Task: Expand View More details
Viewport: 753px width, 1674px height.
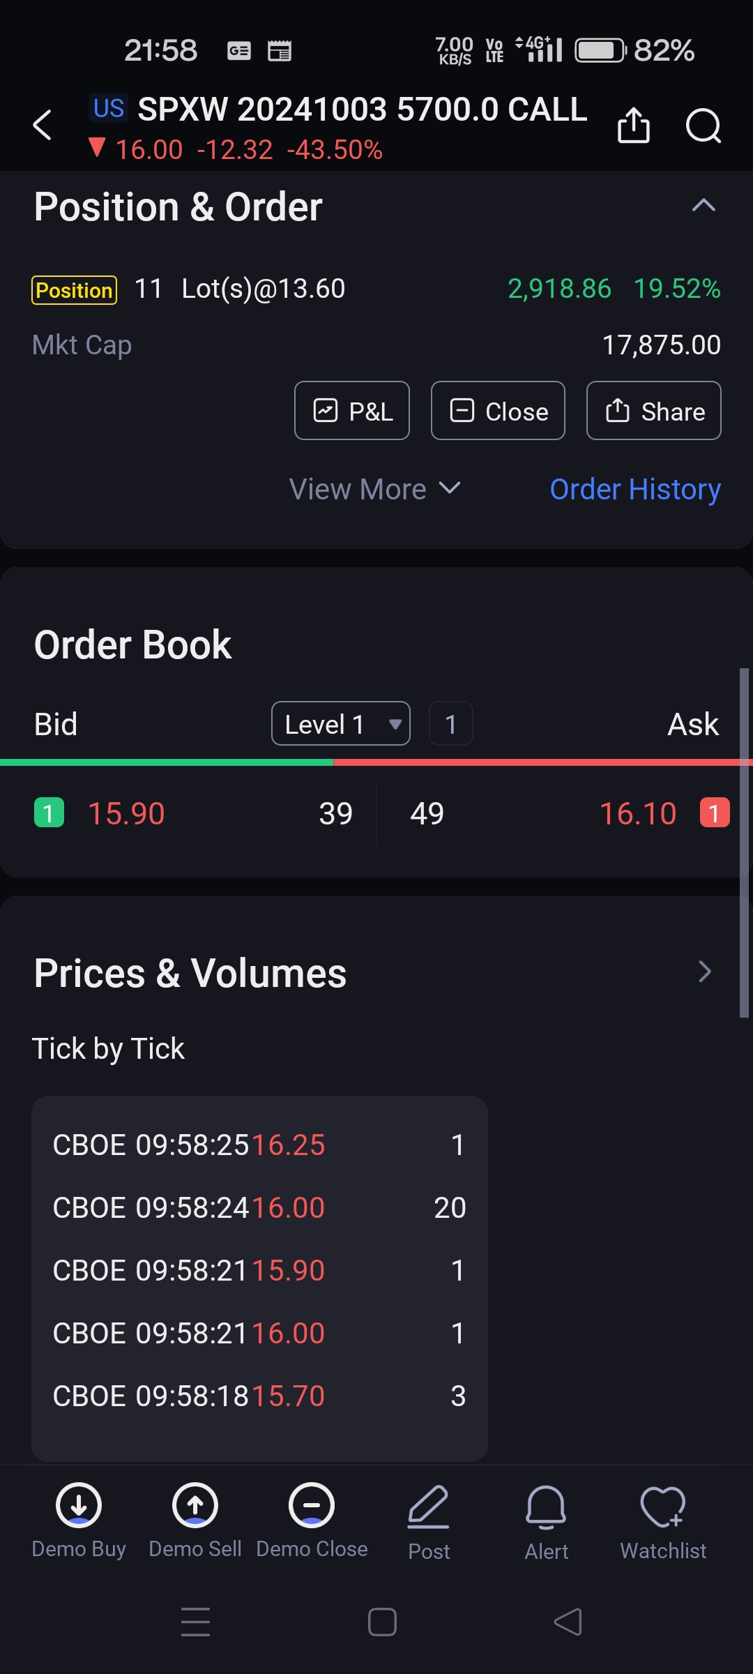Action: 374,489
